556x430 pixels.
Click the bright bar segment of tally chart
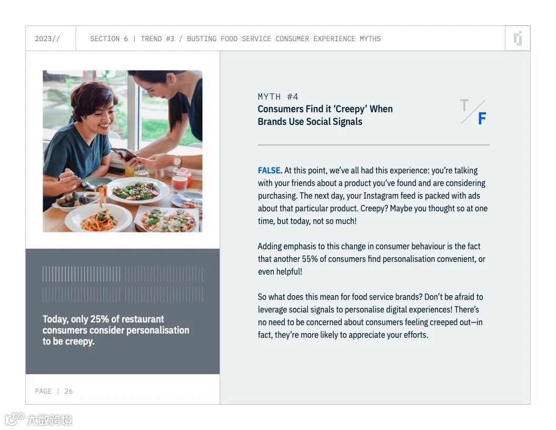(x=81, y=274)
